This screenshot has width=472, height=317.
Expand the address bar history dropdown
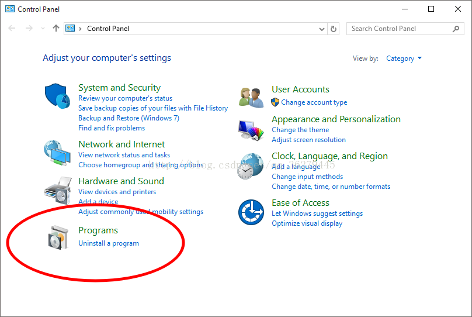[x=322, y=29]
